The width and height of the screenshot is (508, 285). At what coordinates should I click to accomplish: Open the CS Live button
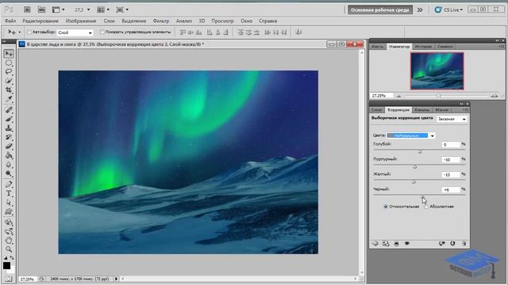[448, 9]
